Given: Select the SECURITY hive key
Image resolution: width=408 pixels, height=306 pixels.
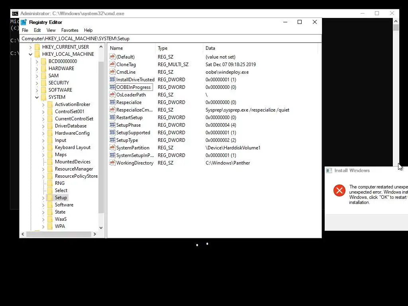Looking at the screenshot, I should (x=59, y=83).
